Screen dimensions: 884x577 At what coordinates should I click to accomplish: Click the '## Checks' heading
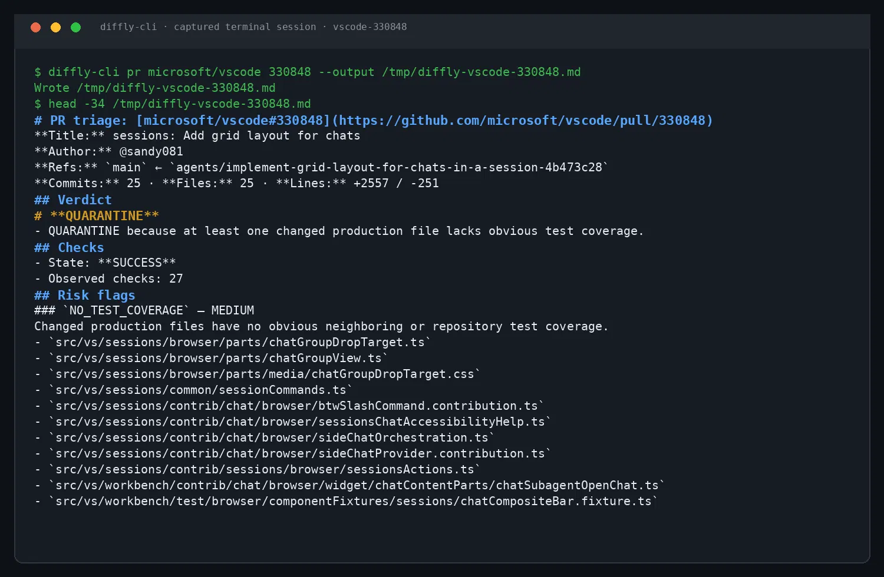coord(69,247)
